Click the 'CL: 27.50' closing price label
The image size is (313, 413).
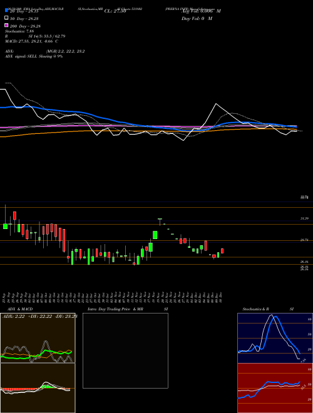pos(115,11)
